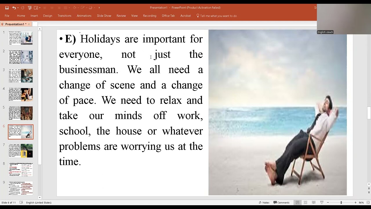Open the Animations ribbon tab

click(84, 16)
